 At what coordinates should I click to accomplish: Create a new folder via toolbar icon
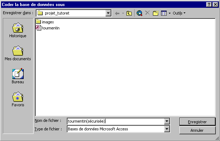pyautogui.click(x=156, y=13)
